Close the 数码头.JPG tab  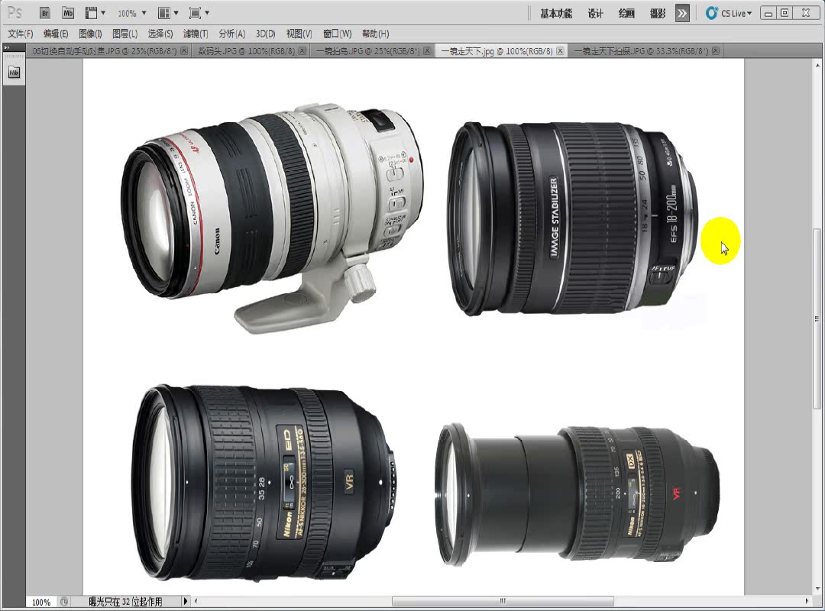[302, 51]
